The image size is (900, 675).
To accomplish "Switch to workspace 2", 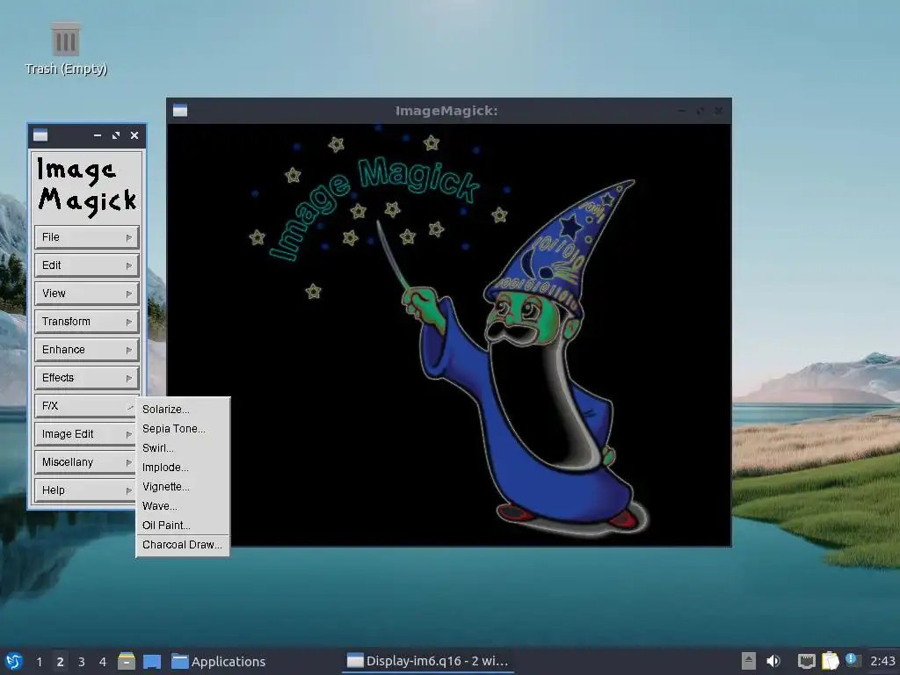I will tap(61, 662).
